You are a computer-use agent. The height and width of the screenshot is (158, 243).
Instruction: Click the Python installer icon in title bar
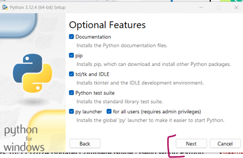5,7
